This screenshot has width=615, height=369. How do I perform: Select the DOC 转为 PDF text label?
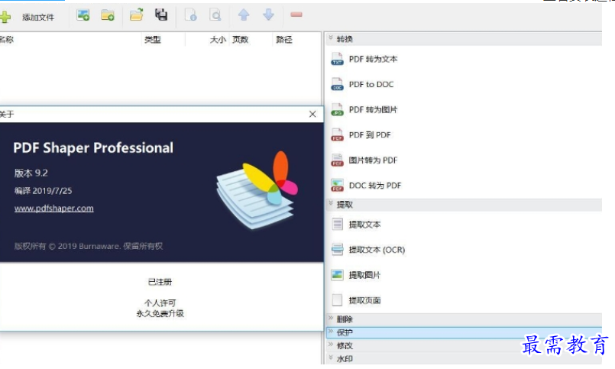coord(375,186)
